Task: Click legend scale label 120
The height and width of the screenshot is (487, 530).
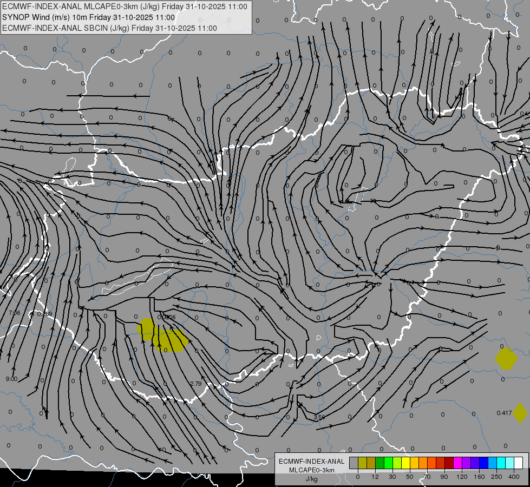Action: pos(462,477)
